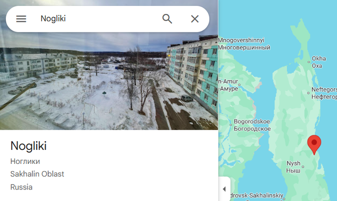The width and height of the screenshot is (337, 201).
Task: Click the Sakhalin Oblast text
Action: click(x=37, y=174)
